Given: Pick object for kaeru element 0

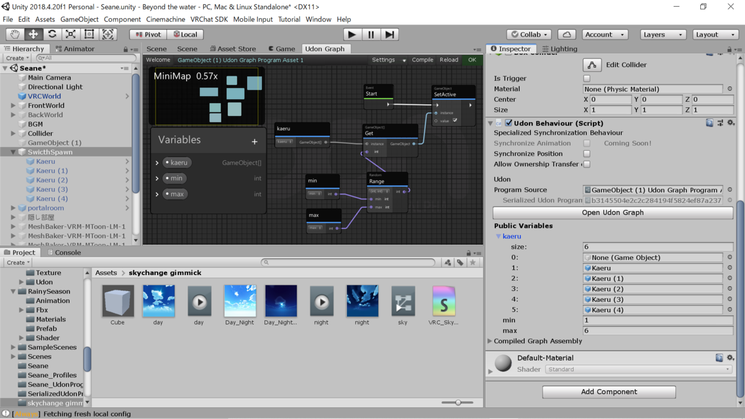Looking at the screenshot, I should pyautogui.click(x=729, y=258).
